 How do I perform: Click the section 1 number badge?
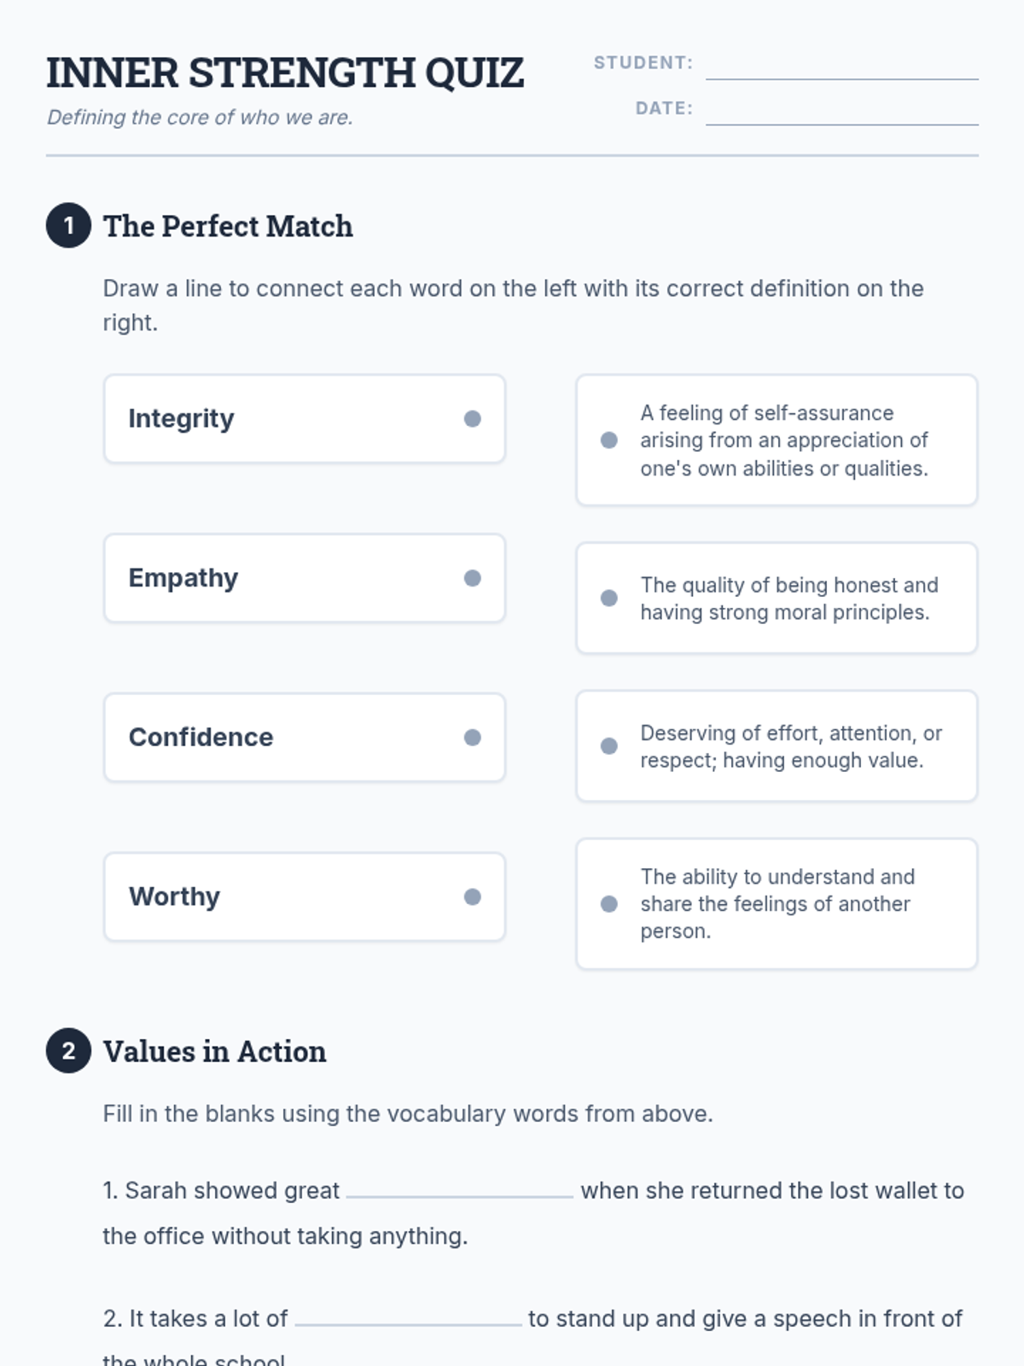coord(68,226)
